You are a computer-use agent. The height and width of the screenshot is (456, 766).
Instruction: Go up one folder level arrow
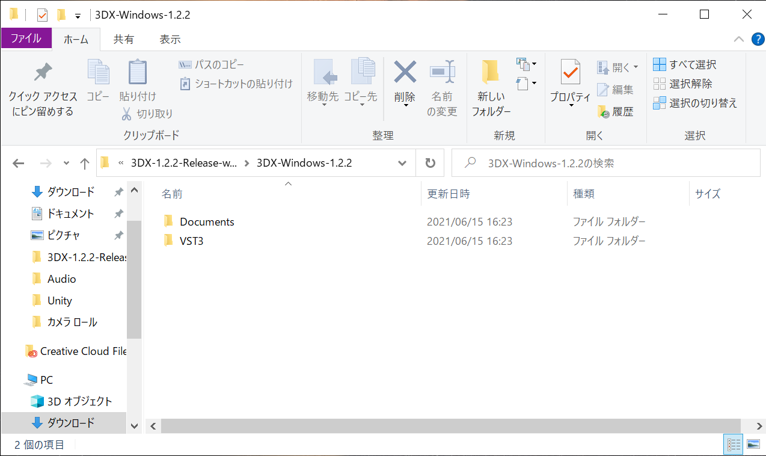(x=85, y=163)
